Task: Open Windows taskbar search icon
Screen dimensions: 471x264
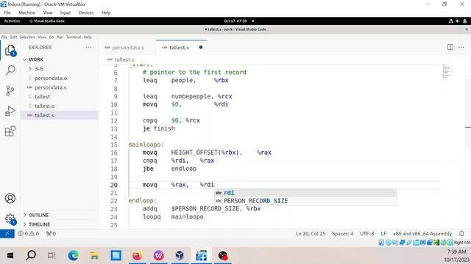Action: (x=31, y=255)
